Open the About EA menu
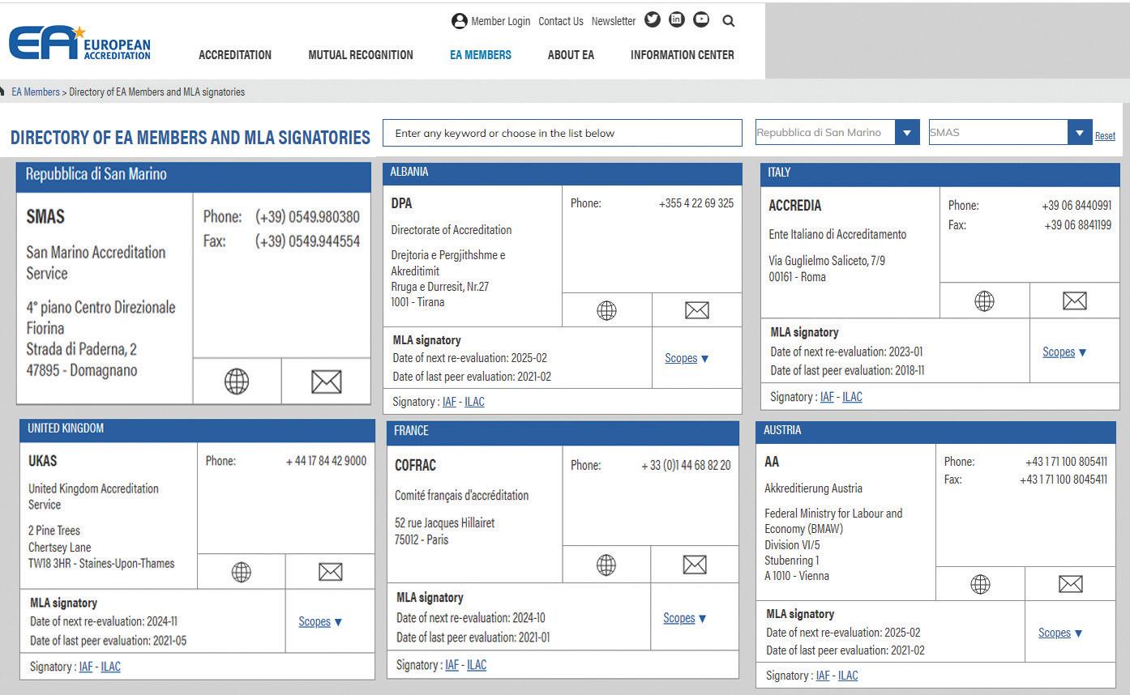Image resolution: width=1130 pixels, height=695 pixels. (571, 55)
